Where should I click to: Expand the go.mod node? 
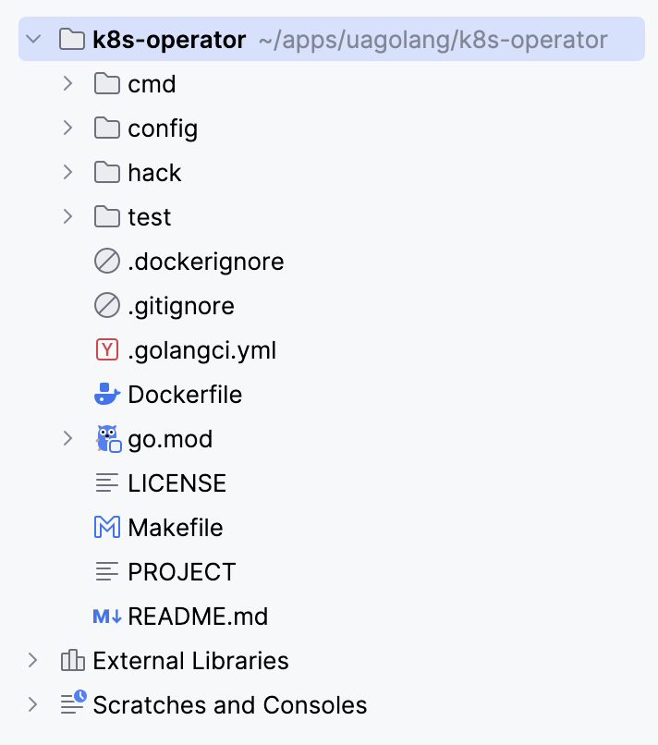pyautogui.click(x=68, y=438)
